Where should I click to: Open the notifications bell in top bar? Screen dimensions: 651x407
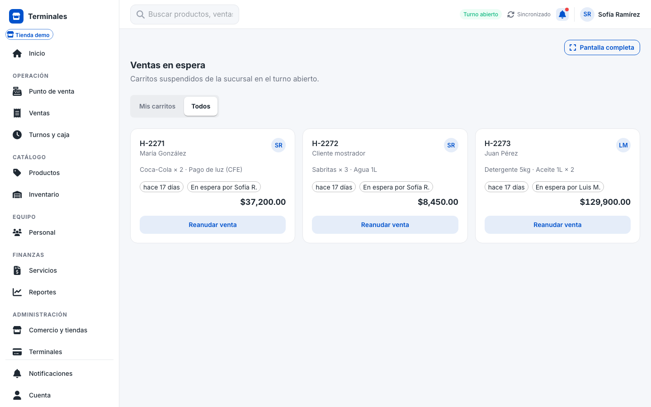[562, 14]
